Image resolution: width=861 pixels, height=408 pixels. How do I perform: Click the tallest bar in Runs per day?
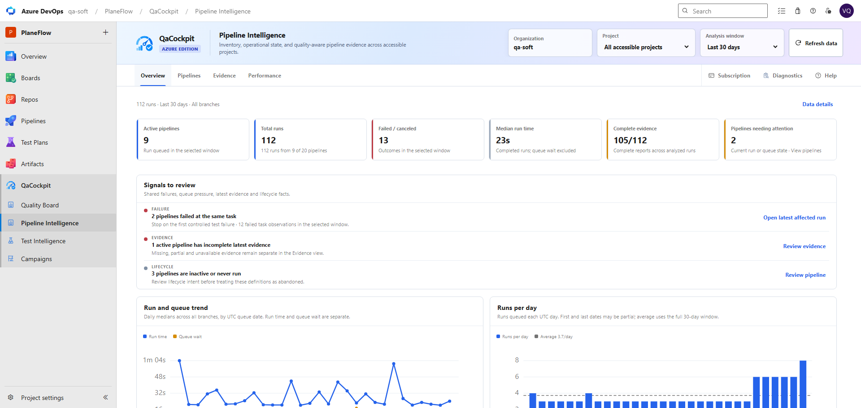(803, 384)
